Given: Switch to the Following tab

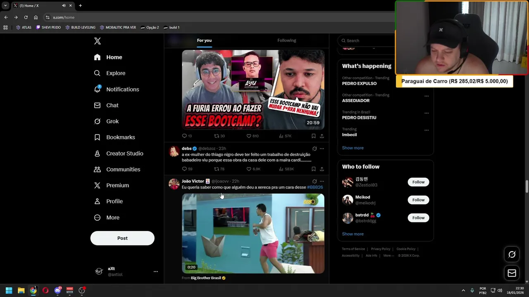Looking at the screenshot, I should pyautogui.click(x=287, y=40).
